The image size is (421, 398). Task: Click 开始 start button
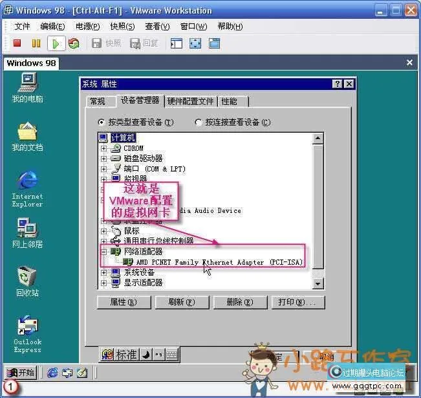click(21, 373)
